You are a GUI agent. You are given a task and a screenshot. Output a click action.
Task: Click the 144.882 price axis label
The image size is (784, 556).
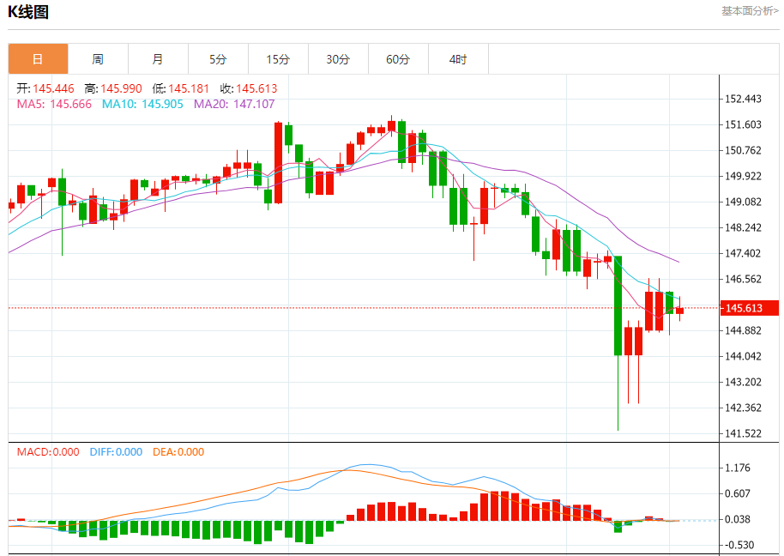click(743, 330)
